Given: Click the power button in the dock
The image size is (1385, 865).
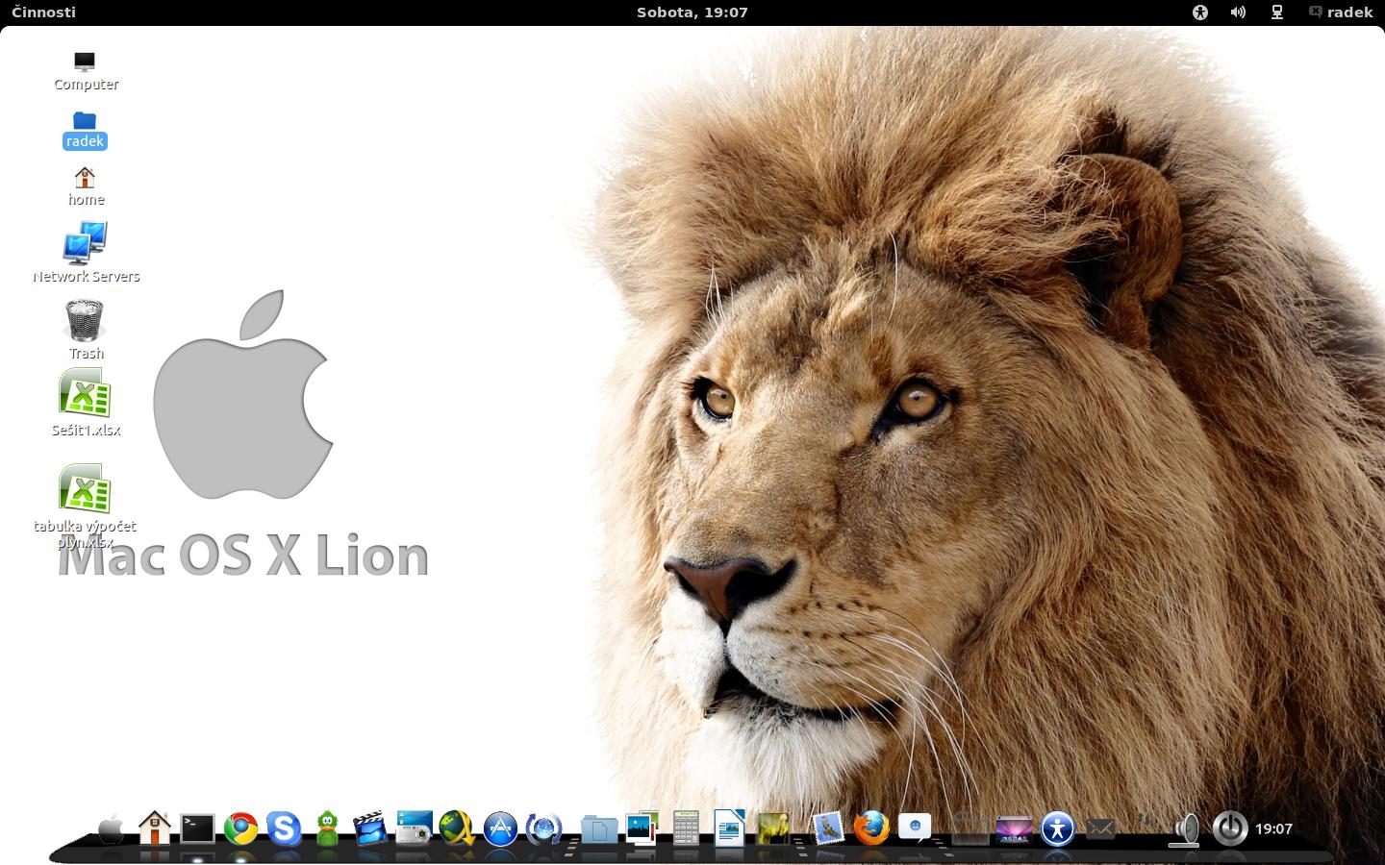Looking at the screenshot, I should [x=1229, y=828].
